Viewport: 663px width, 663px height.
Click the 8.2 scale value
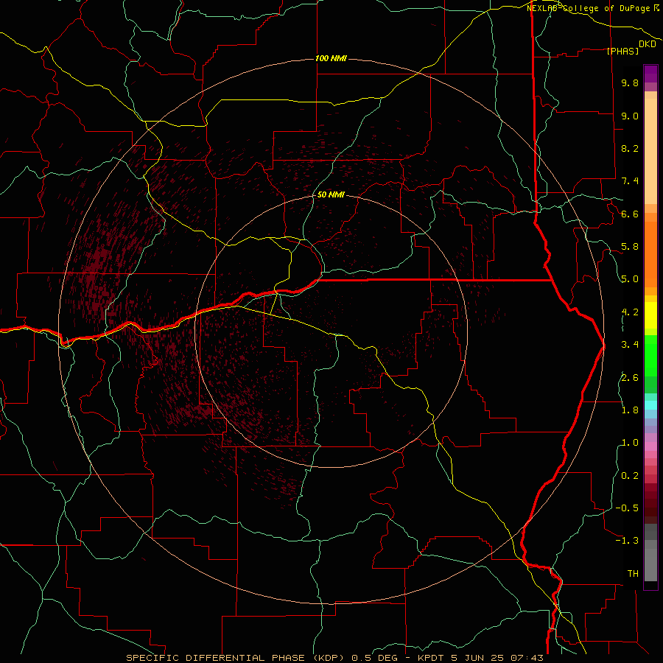tap(630, 148)
